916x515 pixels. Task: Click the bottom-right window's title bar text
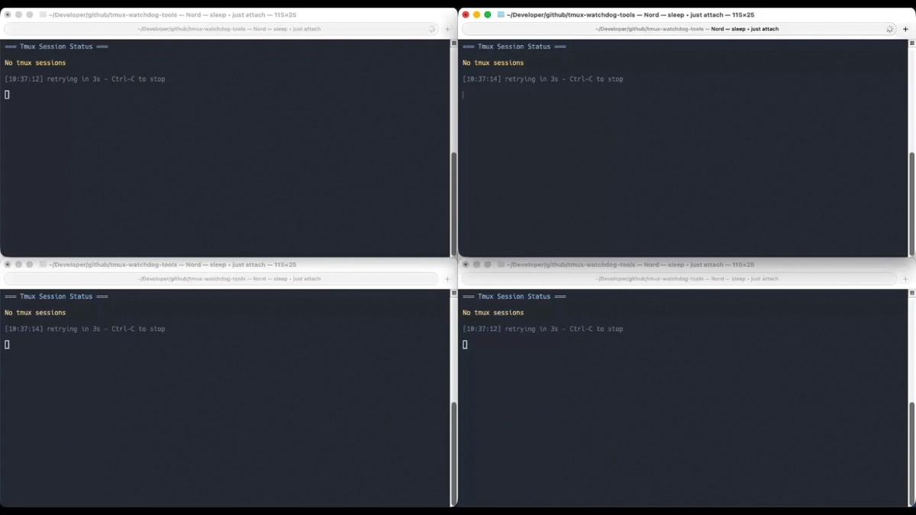pyautogui.click(x=631, y=265)
